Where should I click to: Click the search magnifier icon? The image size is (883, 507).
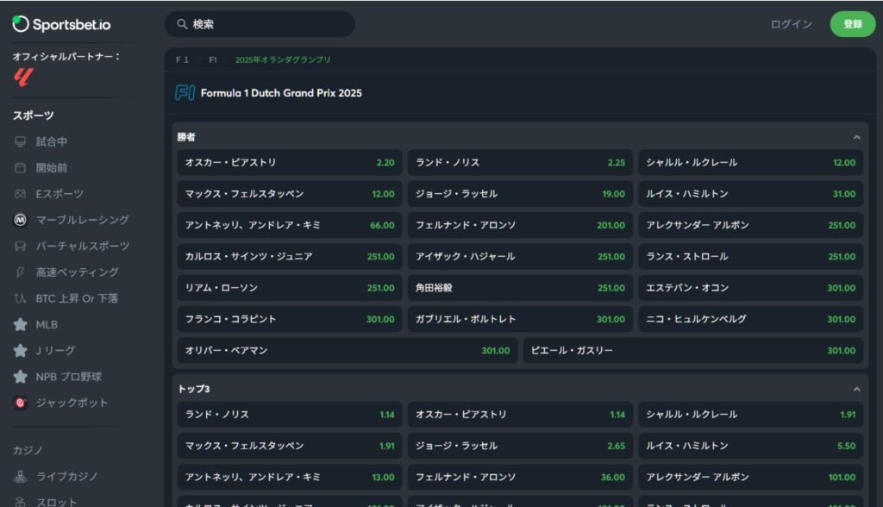point(182,24)
